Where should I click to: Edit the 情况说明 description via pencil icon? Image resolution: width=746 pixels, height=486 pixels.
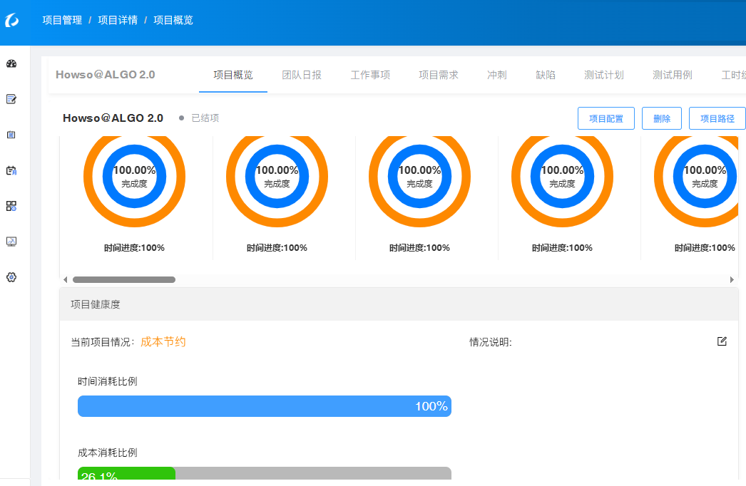coord(722,341)
